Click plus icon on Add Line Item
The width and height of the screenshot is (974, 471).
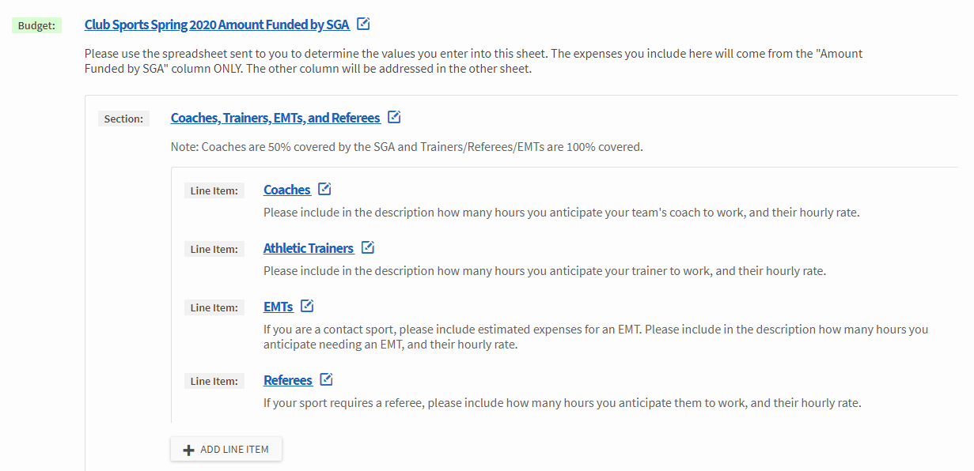[188, 450]
